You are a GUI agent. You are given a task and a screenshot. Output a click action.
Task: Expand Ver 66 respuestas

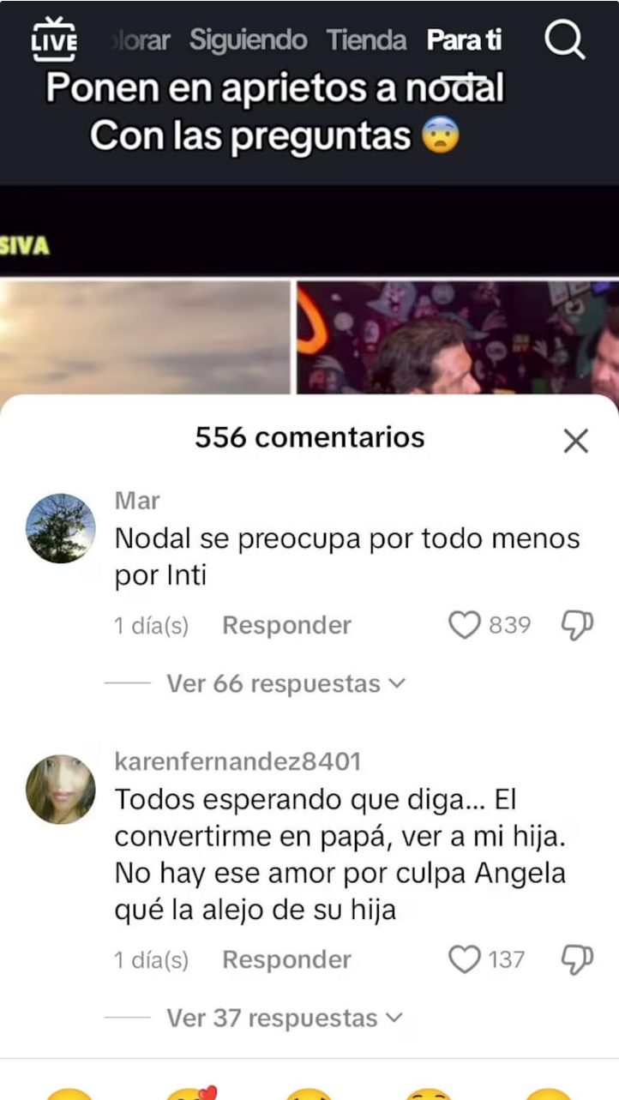285,683
